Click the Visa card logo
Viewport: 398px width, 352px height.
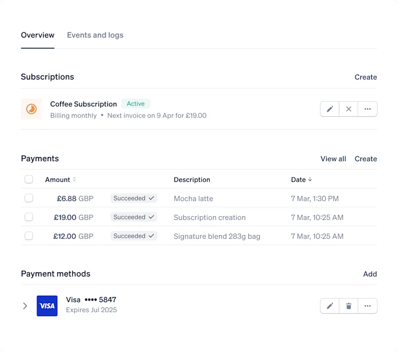coord(47,306)
